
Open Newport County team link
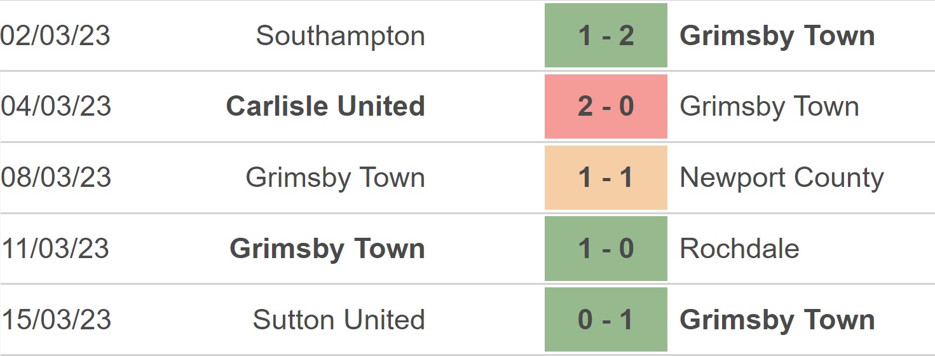point(781,178)
